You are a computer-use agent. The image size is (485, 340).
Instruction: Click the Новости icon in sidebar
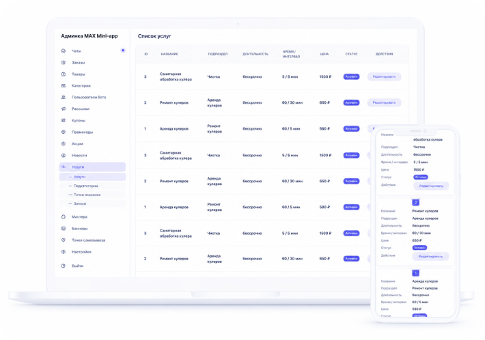[64, 156]
